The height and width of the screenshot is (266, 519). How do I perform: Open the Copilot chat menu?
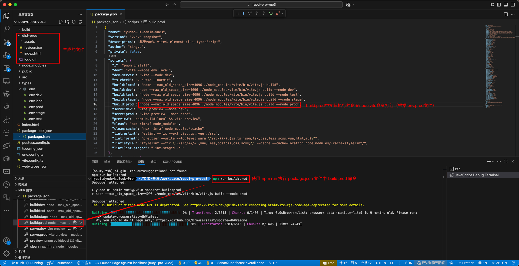click(x=350, y=5)
